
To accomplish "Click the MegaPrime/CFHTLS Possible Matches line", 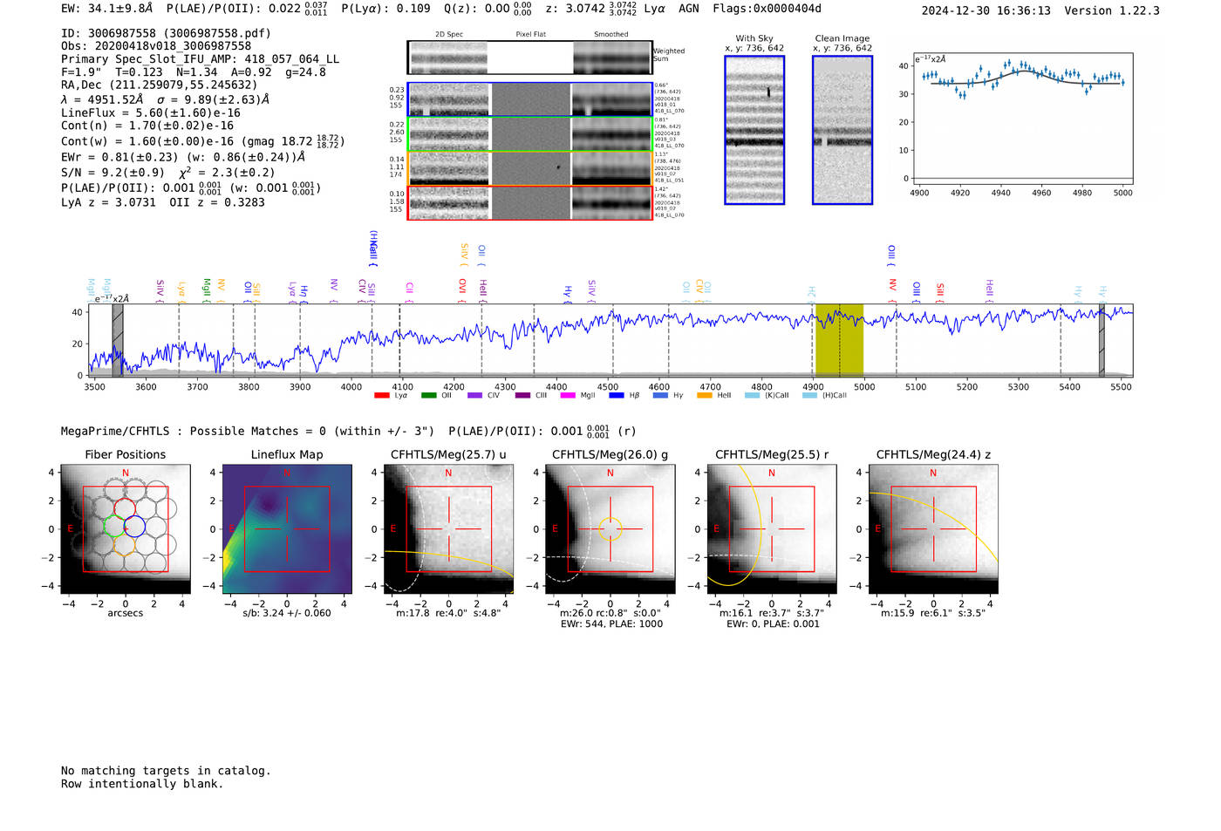I will (348, 432).
